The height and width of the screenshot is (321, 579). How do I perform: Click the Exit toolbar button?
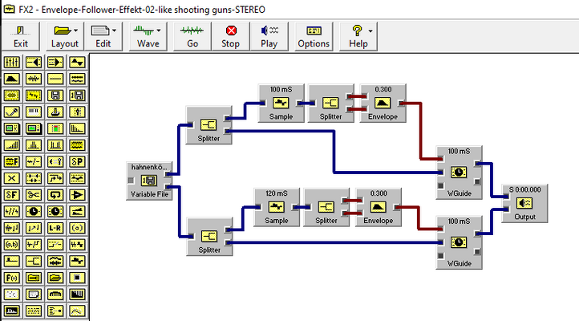pyautogui.click(x=21, y=36)
